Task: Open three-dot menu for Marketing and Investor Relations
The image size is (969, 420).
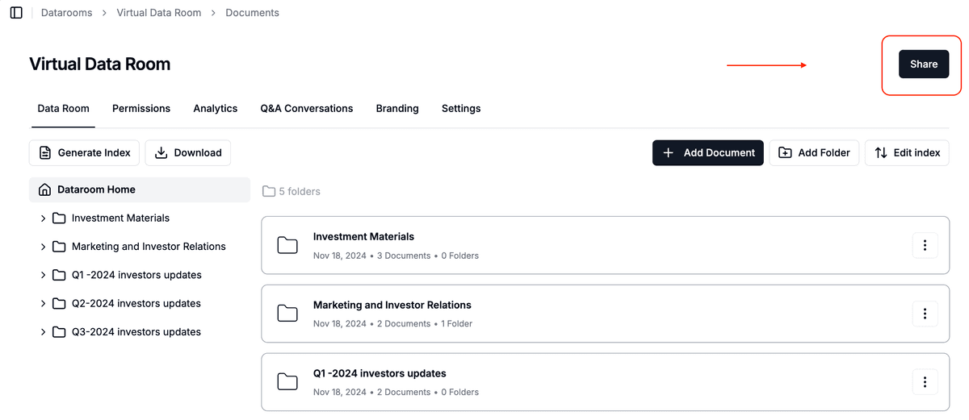Action: 925,314
